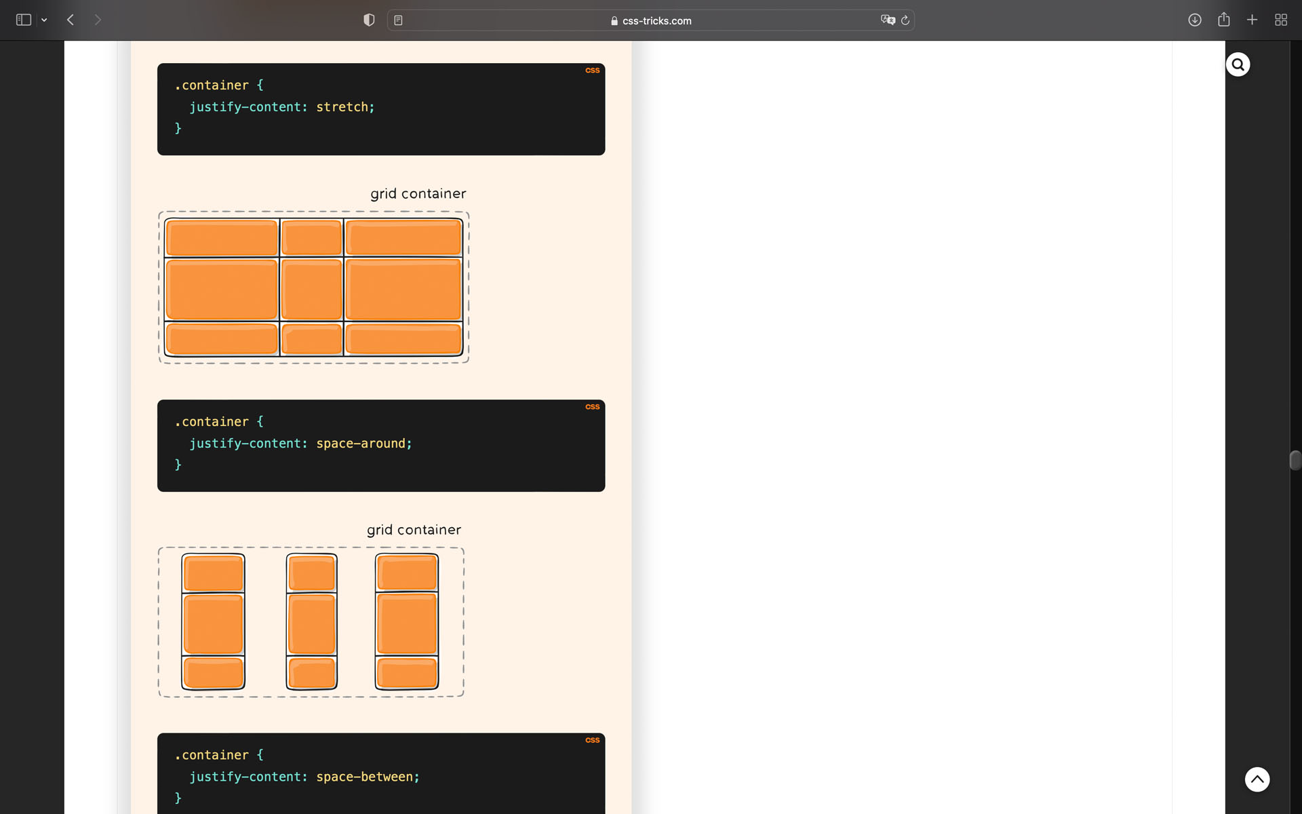Image resolution: width=1302 pixels, height=814 pixels.
Task: Open the privacy report shield icon
Action: tap(369, 20)
